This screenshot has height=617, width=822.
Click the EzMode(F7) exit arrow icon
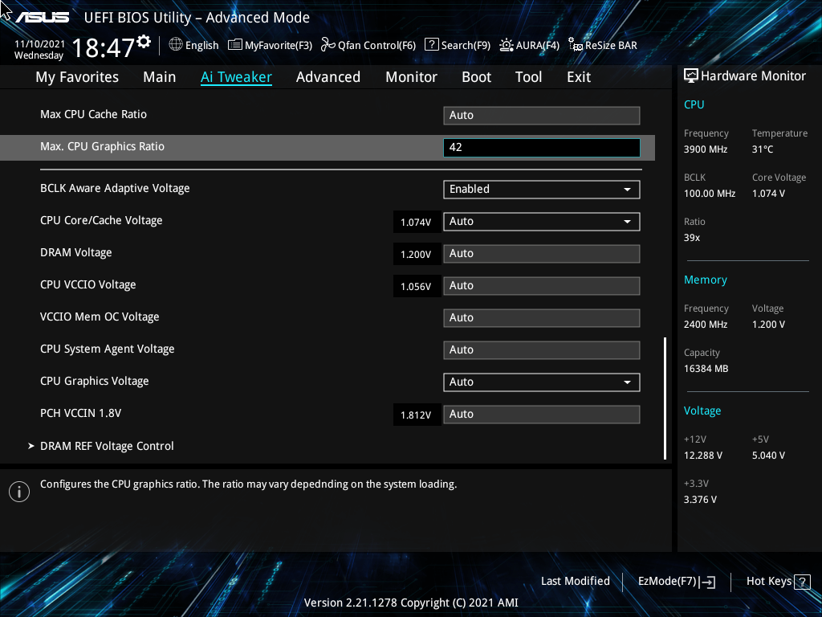tap(707, 582)
